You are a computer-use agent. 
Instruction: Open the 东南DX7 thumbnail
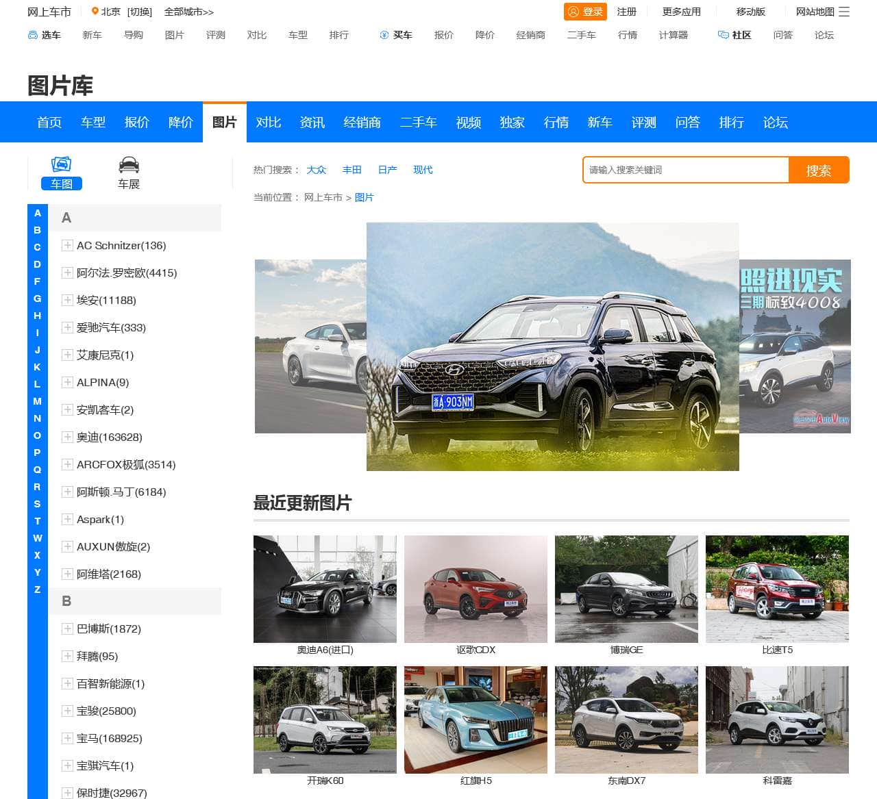(626, 720)
